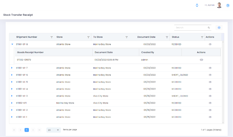View shipment ST002-ST1 with eye icon
This screenshot has width=233, height=137.
pyautogui.click(x=210, y=103)
